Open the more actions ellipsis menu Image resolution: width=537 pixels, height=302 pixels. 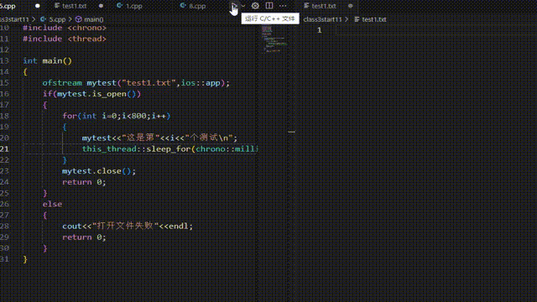(283, 6)
